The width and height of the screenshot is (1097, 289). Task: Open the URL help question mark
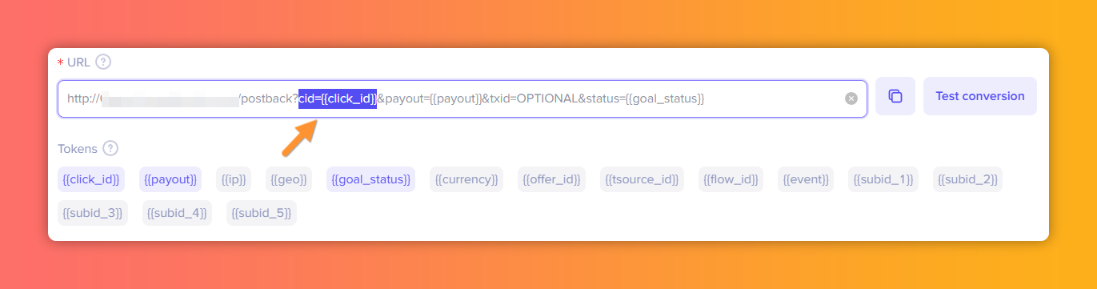point(102,62)
